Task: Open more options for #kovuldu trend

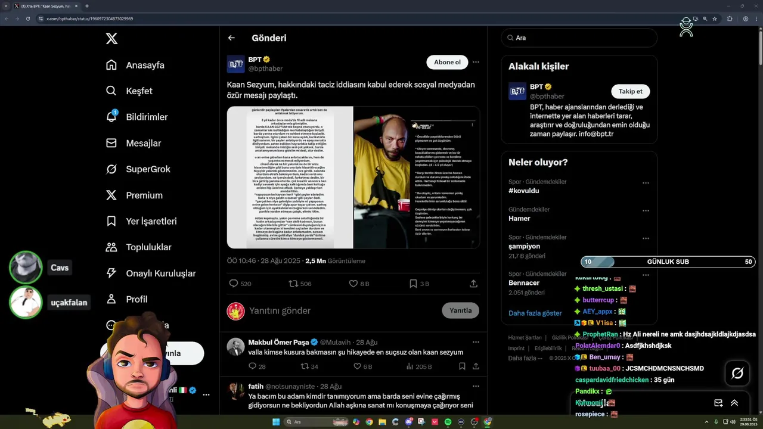Action: (x=646, y=183)
